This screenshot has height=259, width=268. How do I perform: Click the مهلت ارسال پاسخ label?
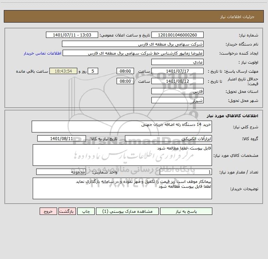tap(241, 71)
